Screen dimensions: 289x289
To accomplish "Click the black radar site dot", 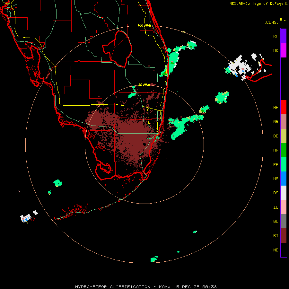I will pyautogui.click(x=144, y=144).
